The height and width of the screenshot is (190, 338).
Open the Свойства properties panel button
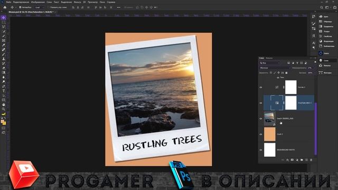click(x=325, y=36)
